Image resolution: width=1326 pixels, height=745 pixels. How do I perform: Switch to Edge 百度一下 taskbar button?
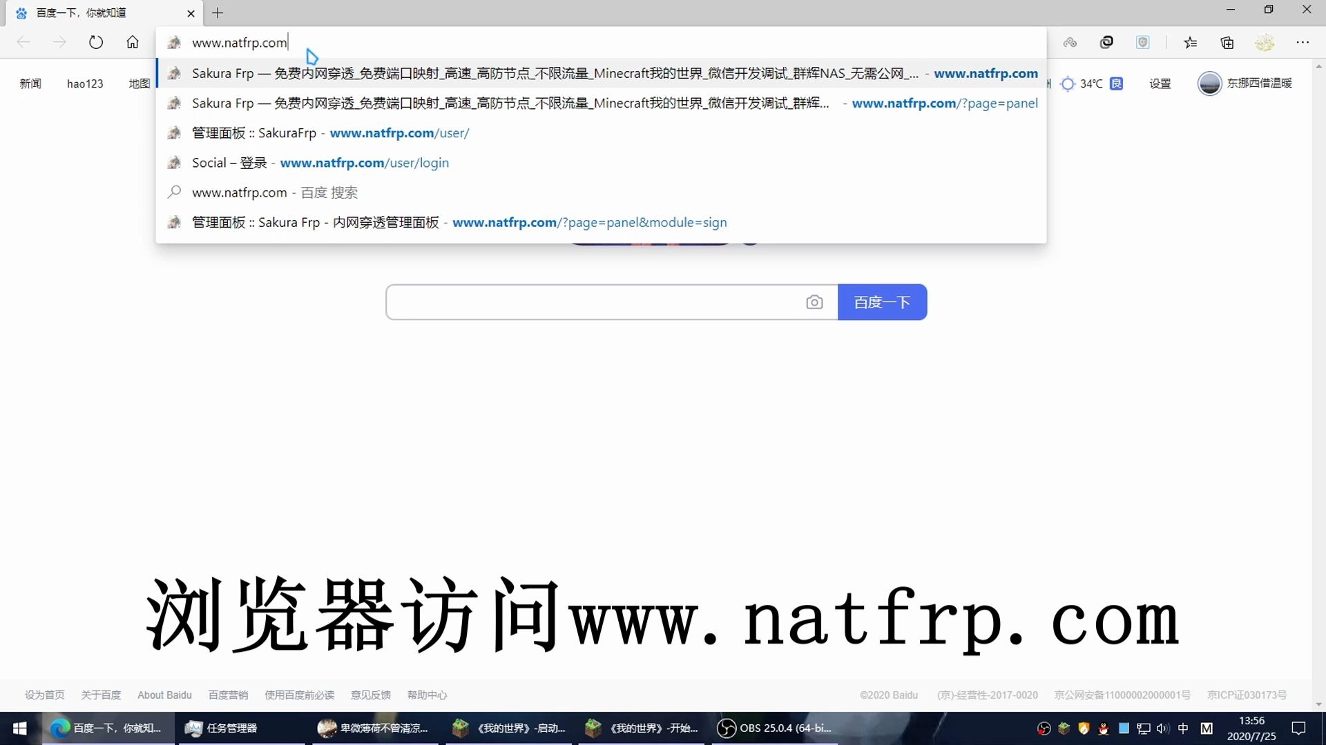click(109, 728)
